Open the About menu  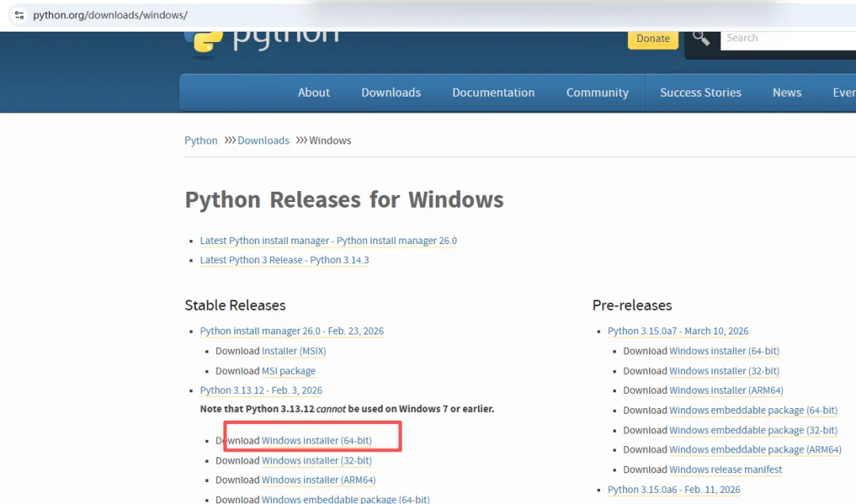(x=314, y=93)
